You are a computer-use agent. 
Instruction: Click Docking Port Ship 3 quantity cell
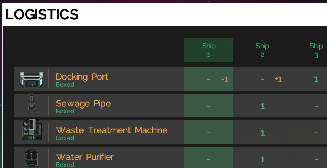tap(316, 79)
